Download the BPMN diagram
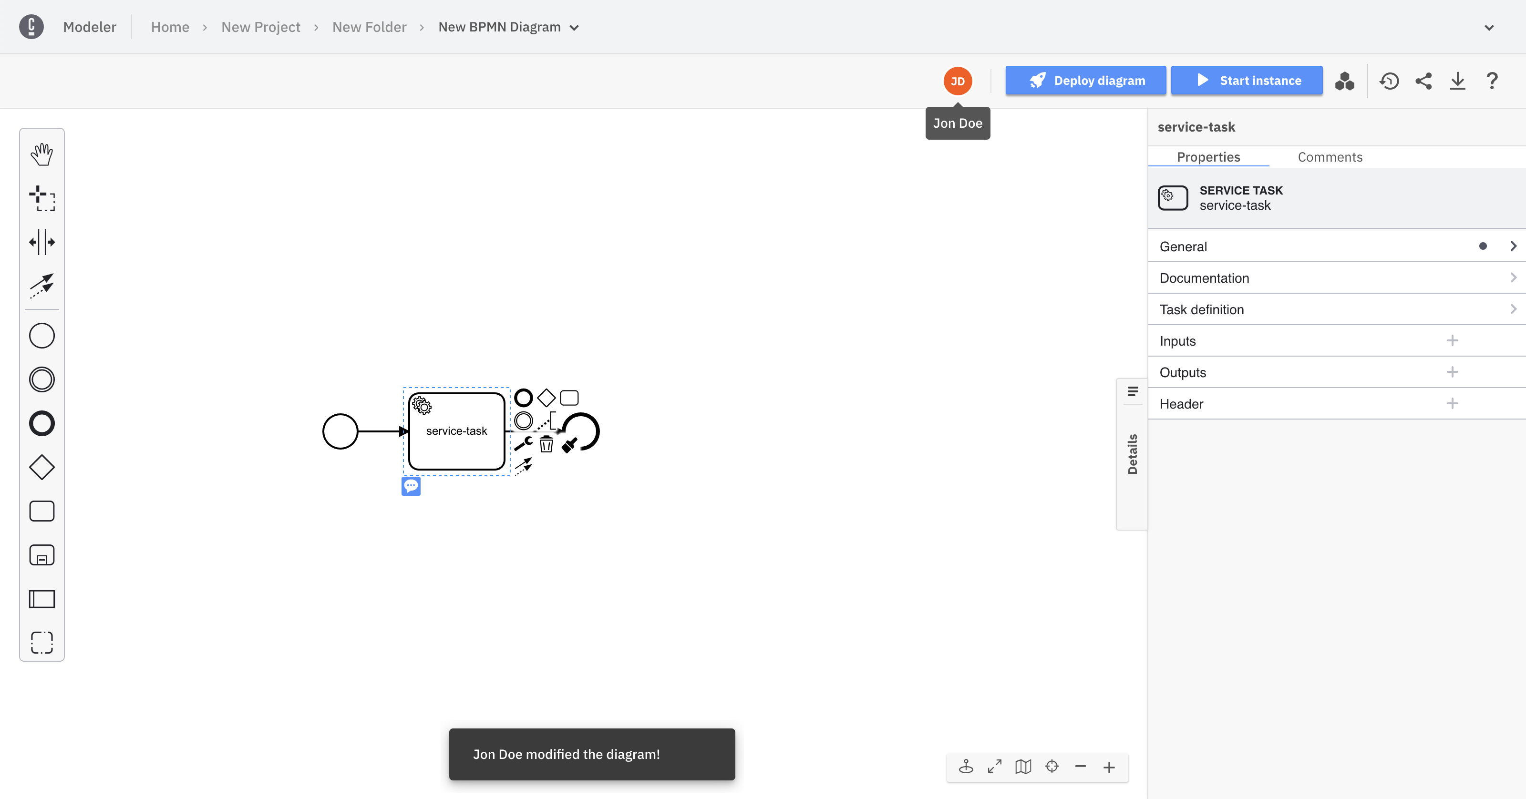The height and width of the screenshot is (799, 1526). coord(1458,81)
